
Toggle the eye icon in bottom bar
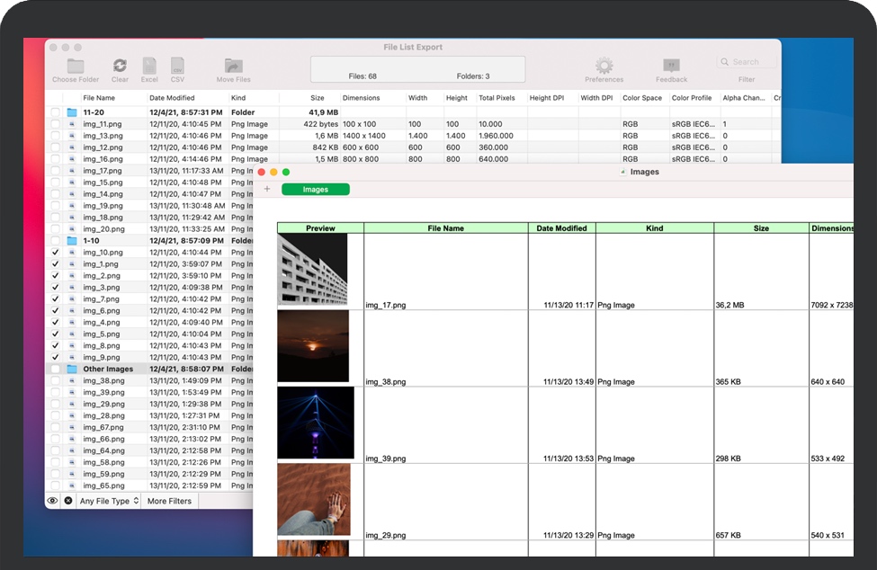(x=53, y=501)
